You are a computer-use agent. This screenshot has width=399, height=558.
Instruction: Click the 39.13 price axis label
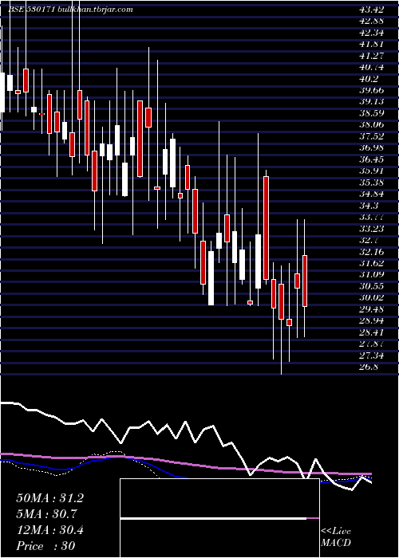click(372, 102)
